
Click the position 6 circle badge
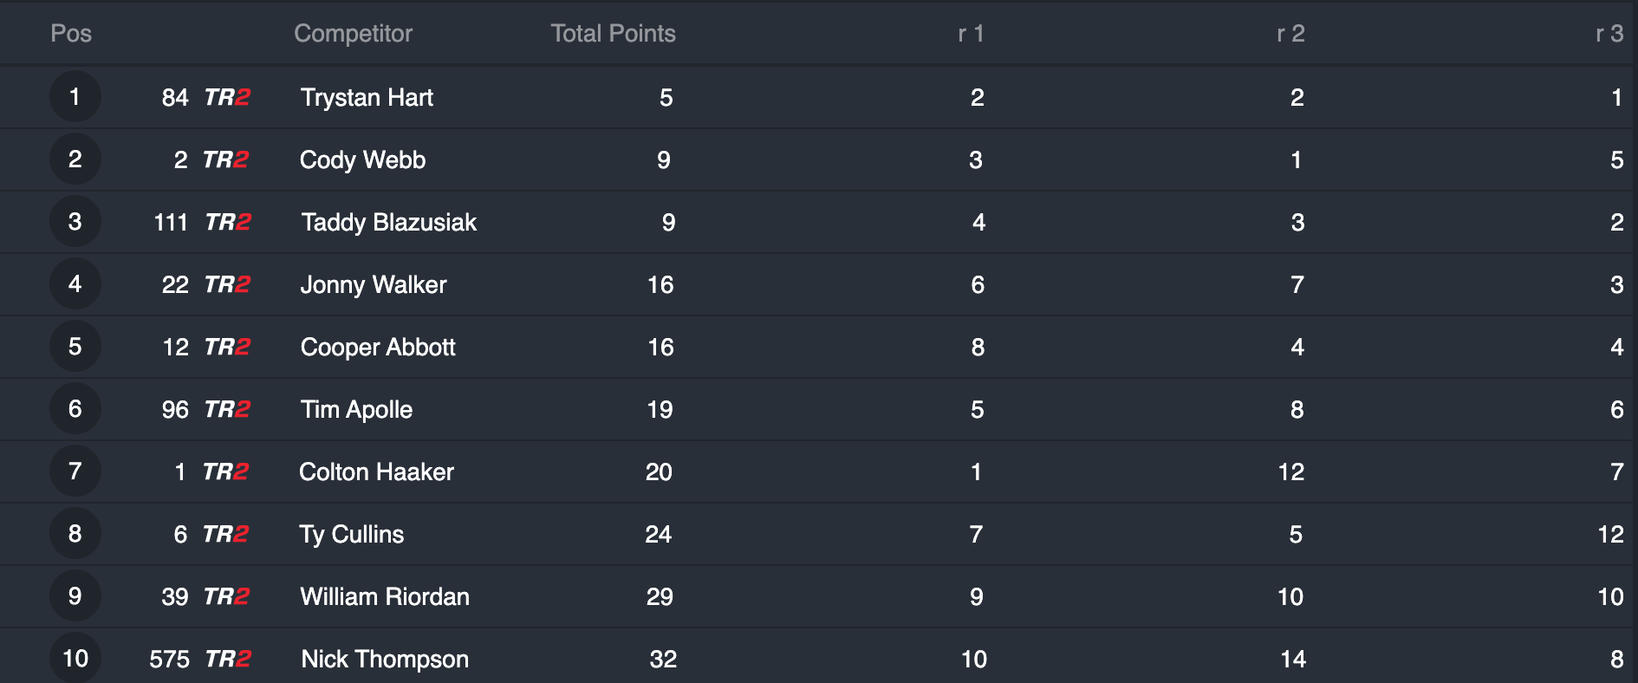pos(75,409)
